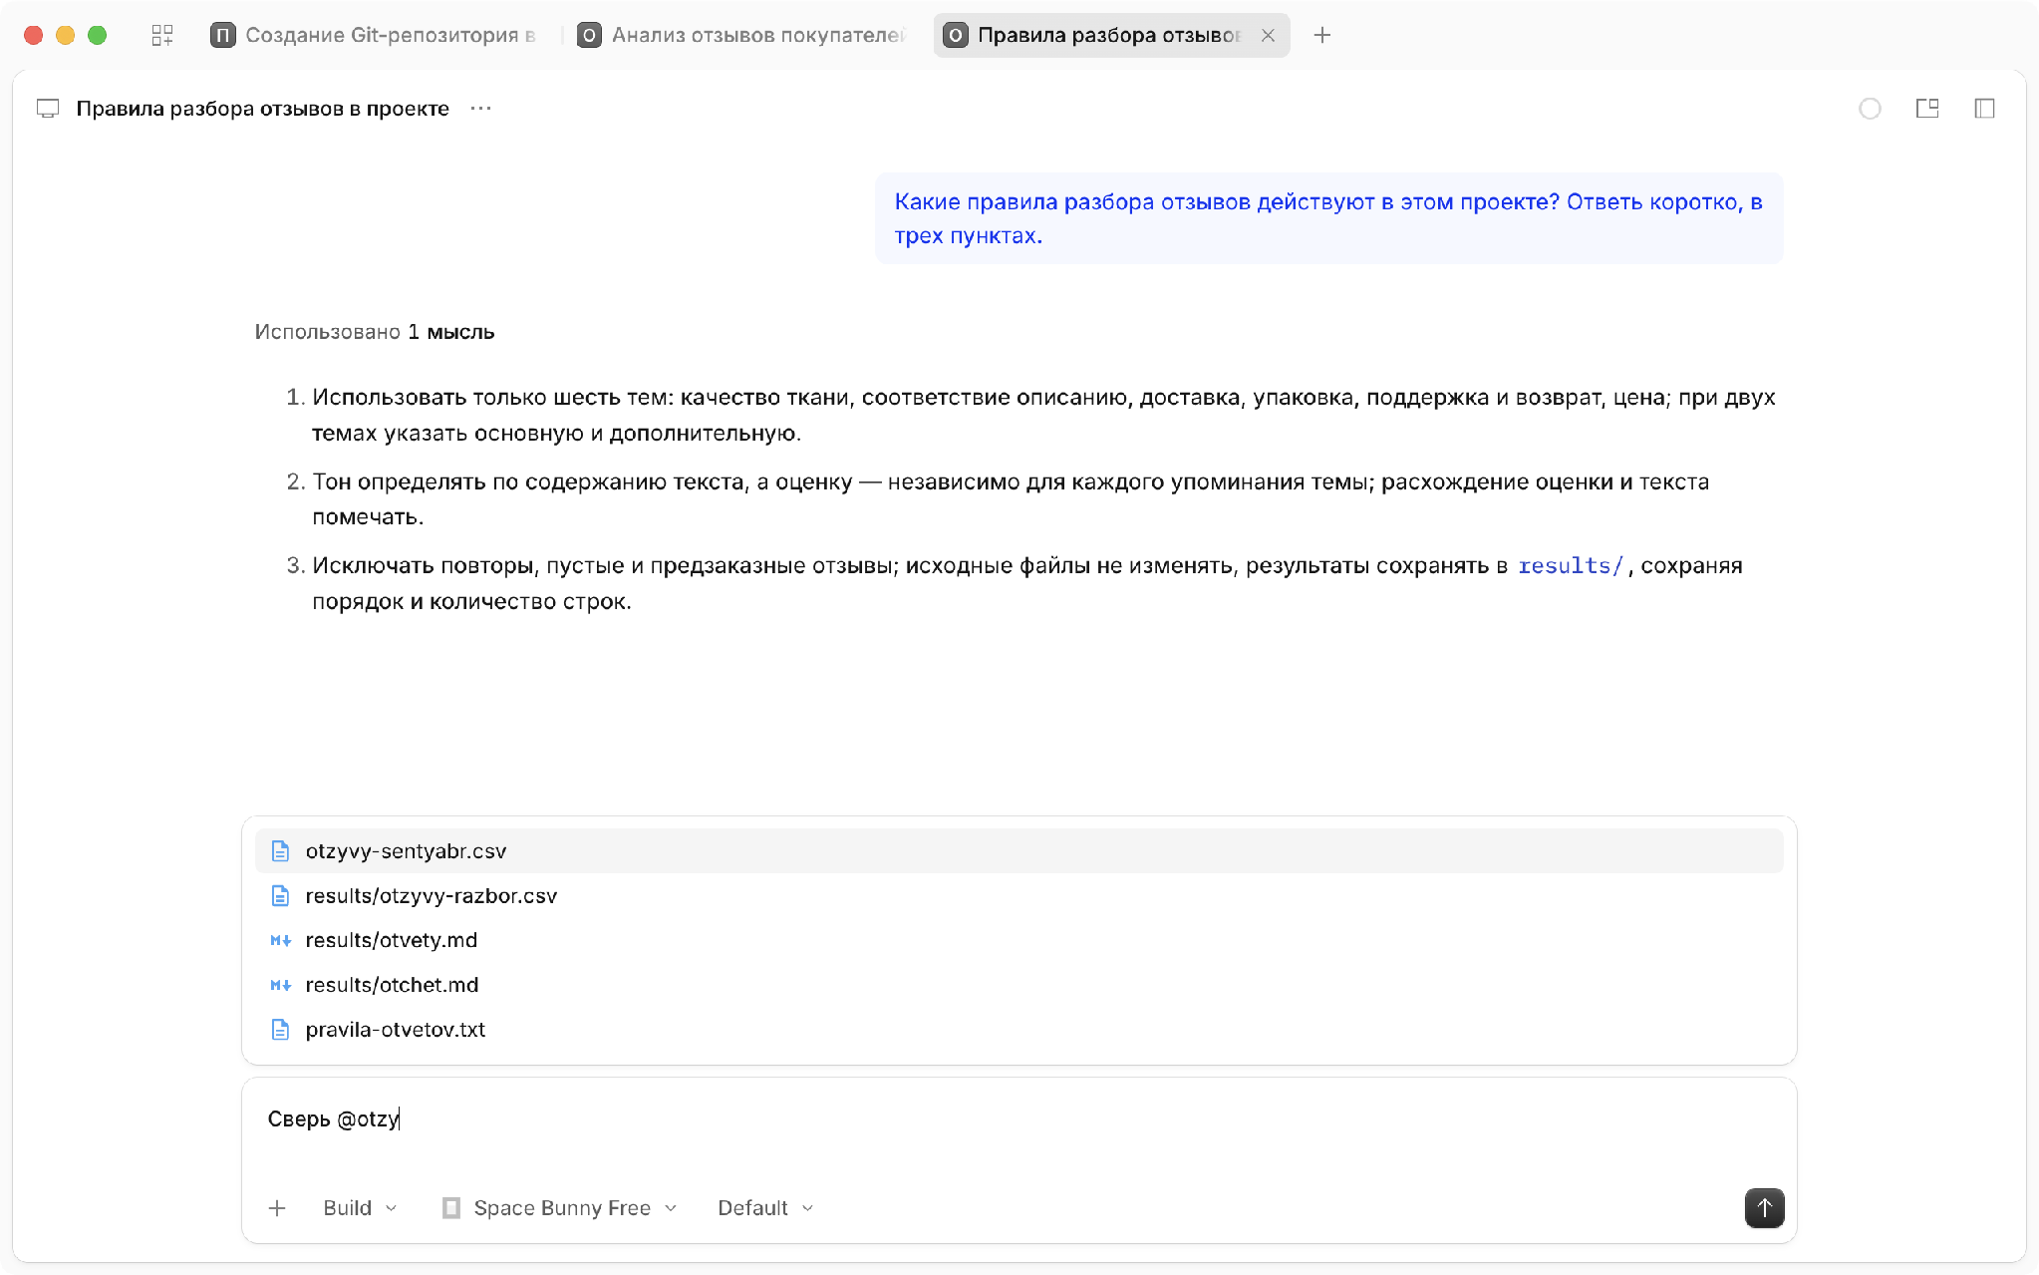Click the markdown icon of results/otchet.md
Viewport: 2039px width, 1275px height.
281,985
